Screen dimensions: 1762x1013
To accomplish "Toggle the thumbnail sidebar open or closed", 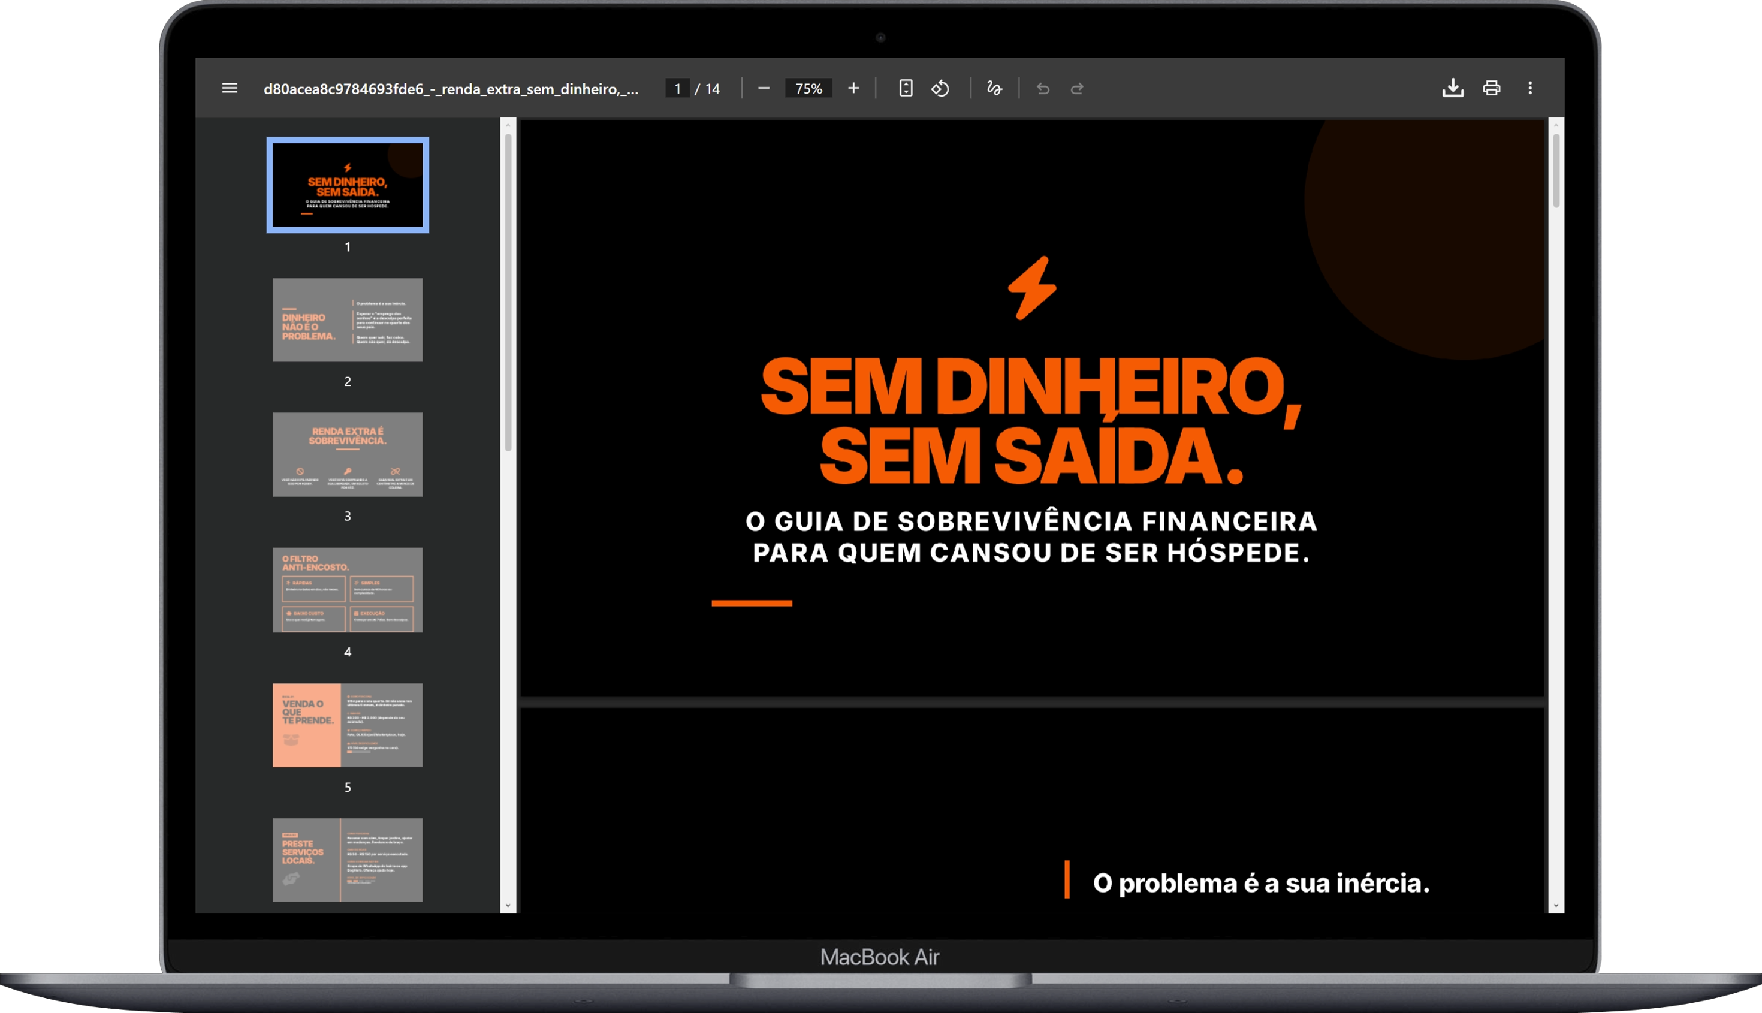I will (230, 88).
